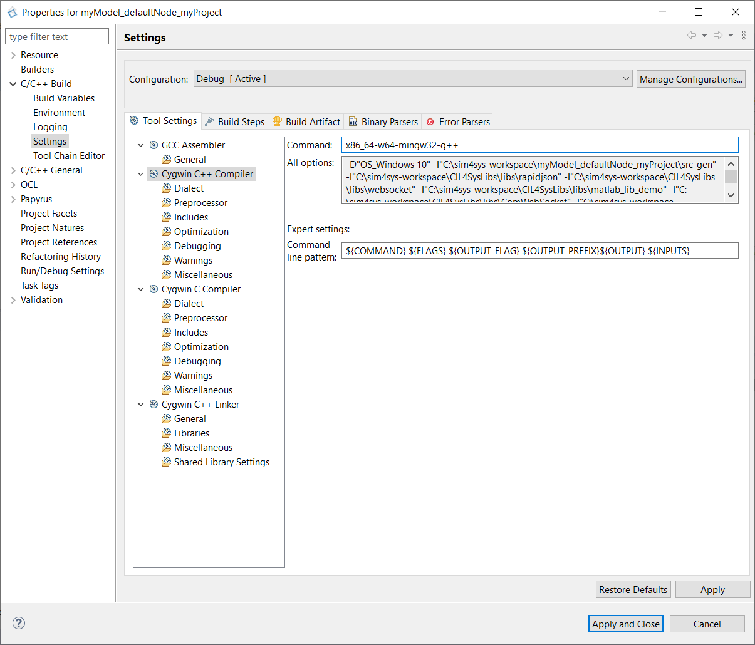Select Project References in sidebar
Viewport: 755px width, 645px height.
tap(59, 242)
